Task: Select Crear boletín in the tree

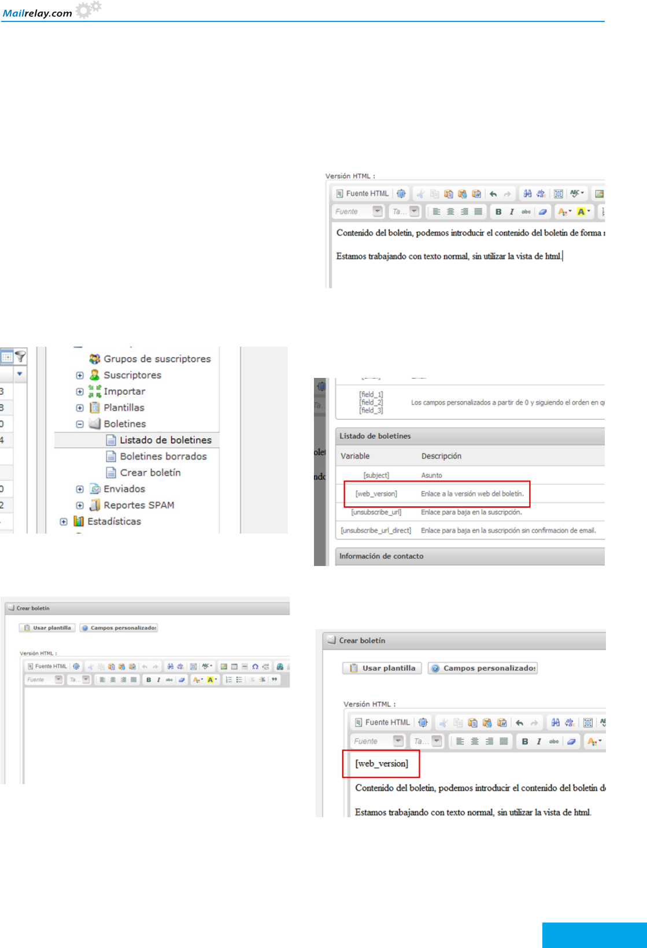Action: pyautogui.click(x=150, y=472)
